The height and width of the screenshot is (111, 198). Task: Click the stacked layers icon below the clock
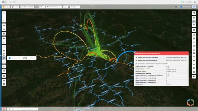click(x=4, y=76)
